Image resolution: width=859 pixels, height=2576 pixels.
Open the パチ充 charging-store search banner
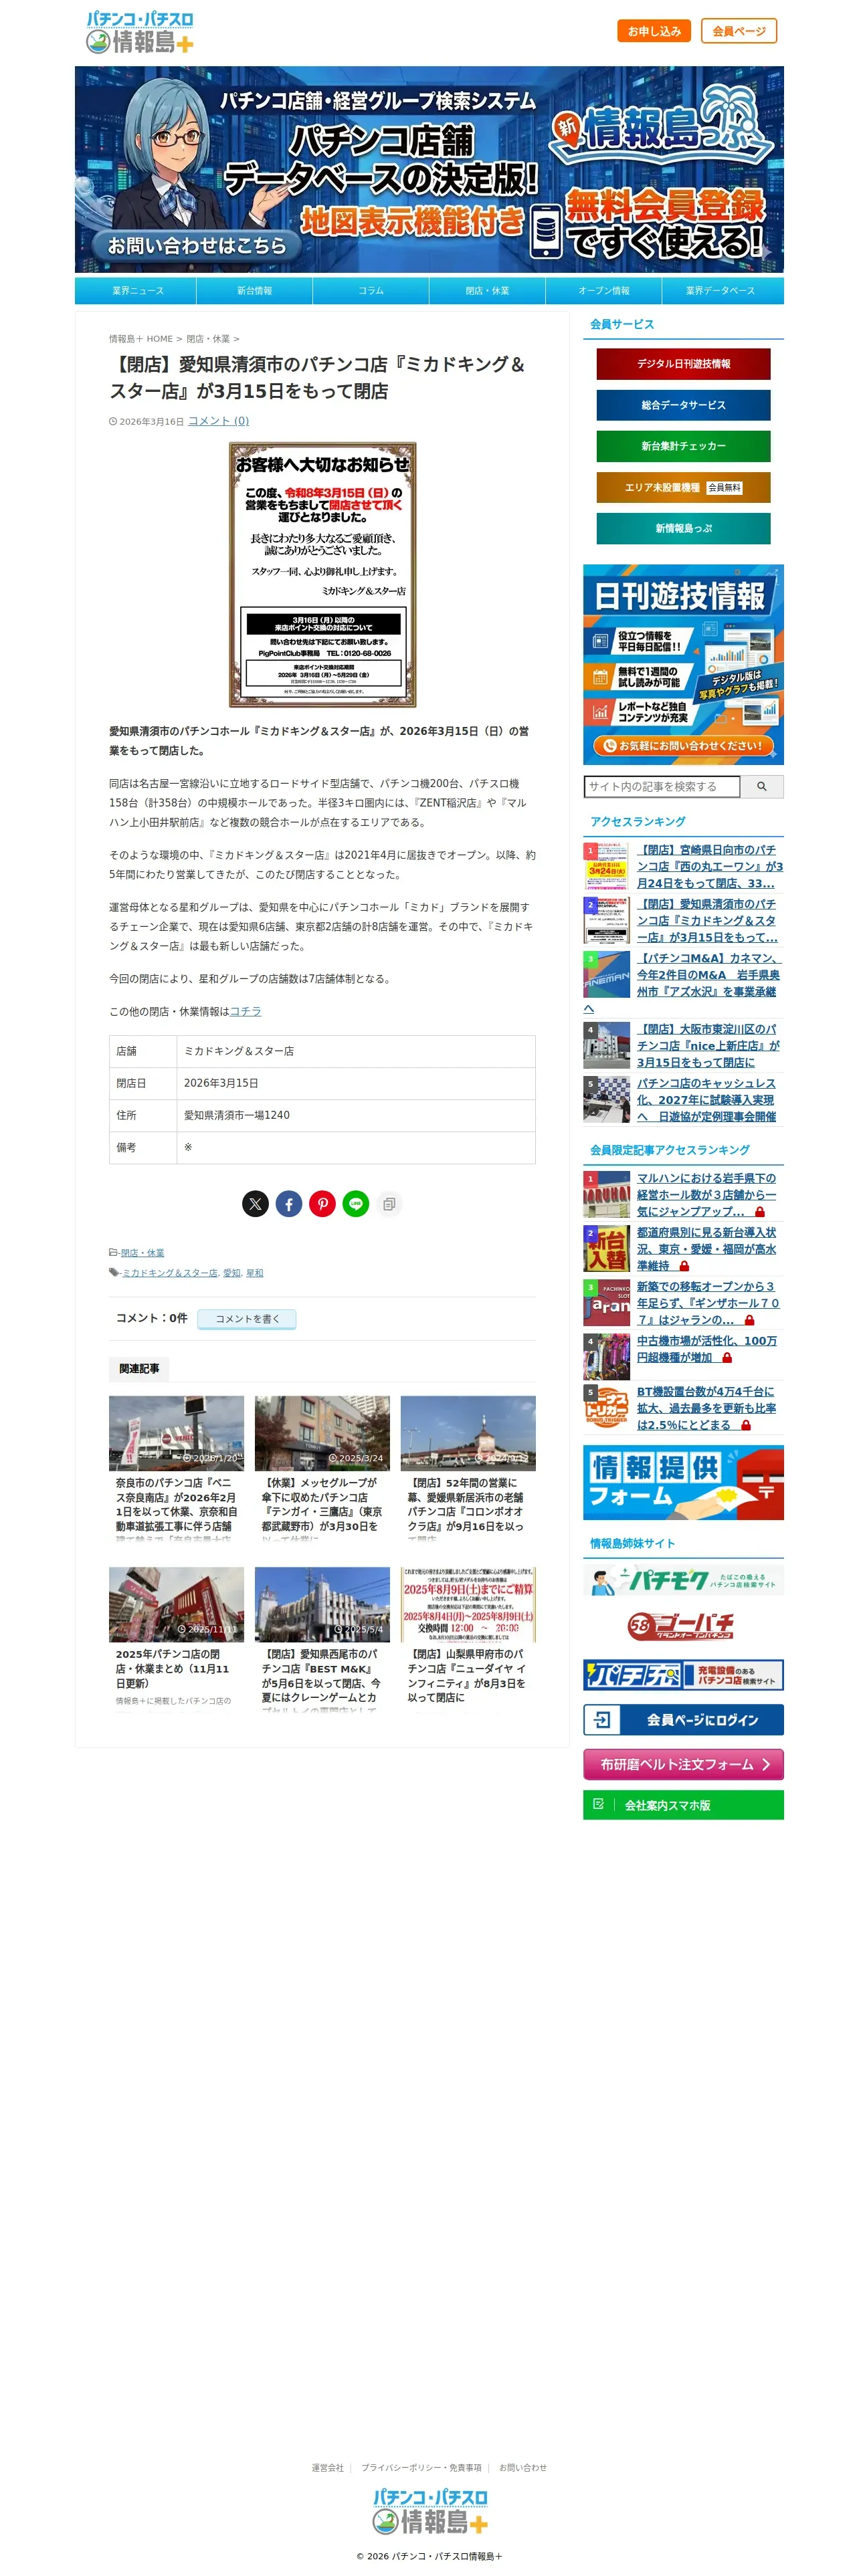click(x=683, y=1675)
